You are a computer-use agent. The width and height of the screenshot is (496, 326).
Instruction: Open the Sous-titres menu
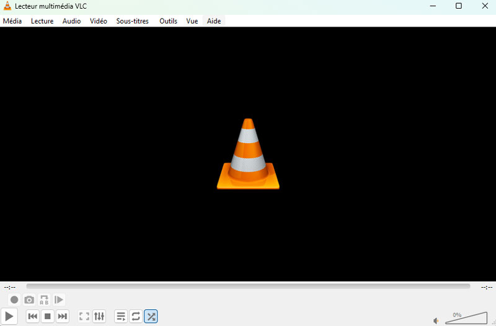(x=132, y=21)
